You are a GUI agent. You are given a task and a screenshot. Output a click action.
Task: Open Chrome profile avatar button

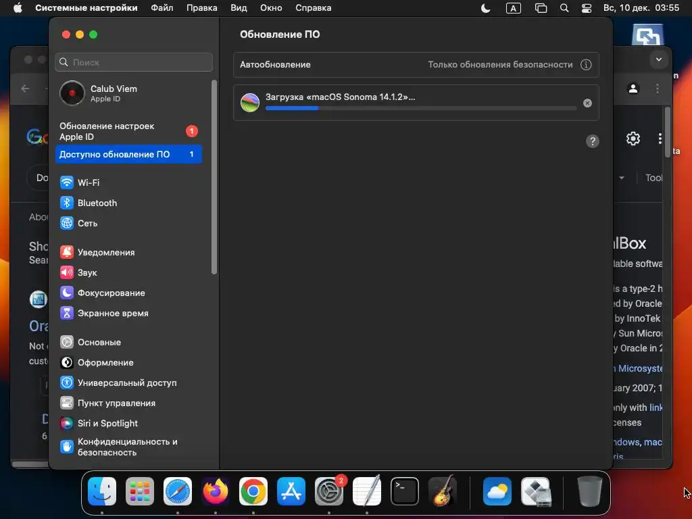point(633,89)
